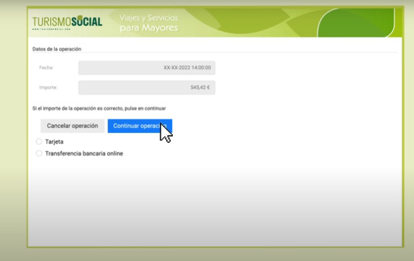The image size is (414, 261).
Task: Select the Tarjeta payment option
Action: 39,142
